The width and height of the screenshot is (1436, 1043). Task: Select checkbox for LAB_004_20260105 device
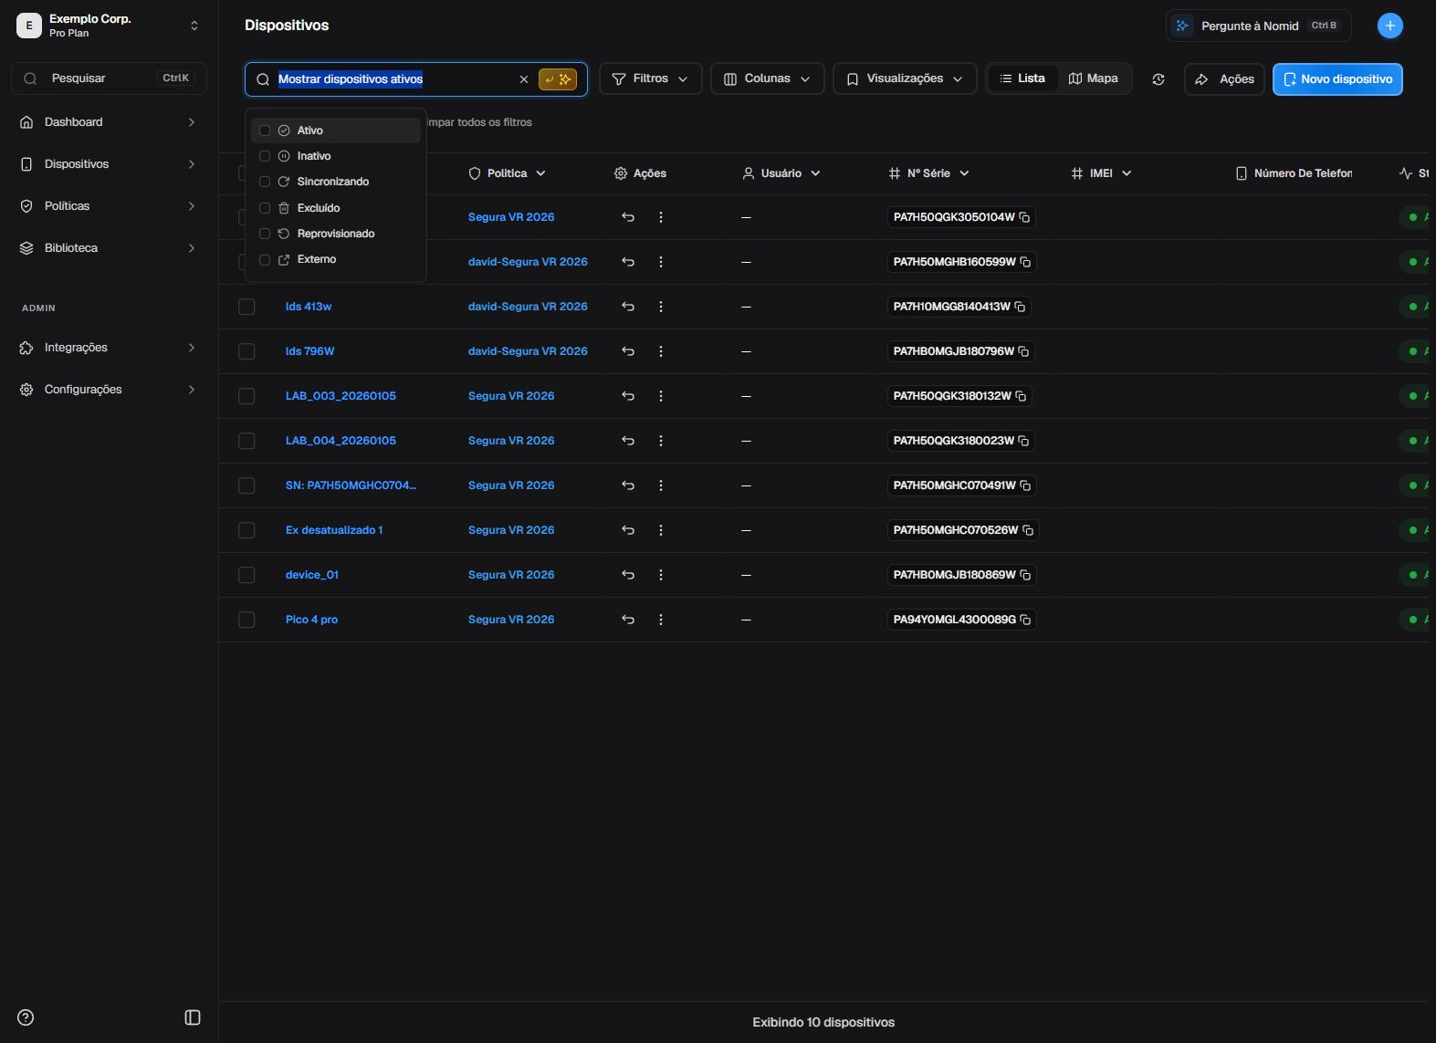point(246,441)
